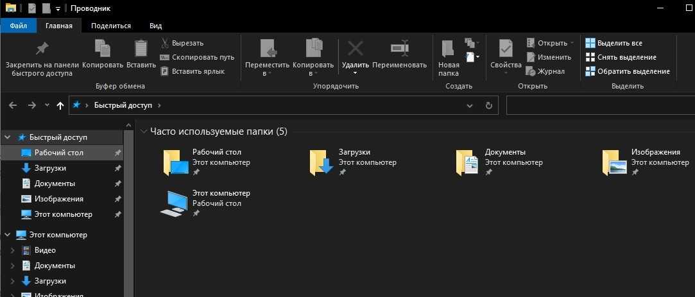695x297 pixels.
Task: Click the Delete X icon
Action: click(x=355, y=49)
